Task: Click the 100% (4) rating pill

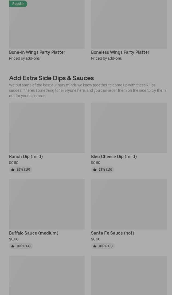Action: click(21, 246)
